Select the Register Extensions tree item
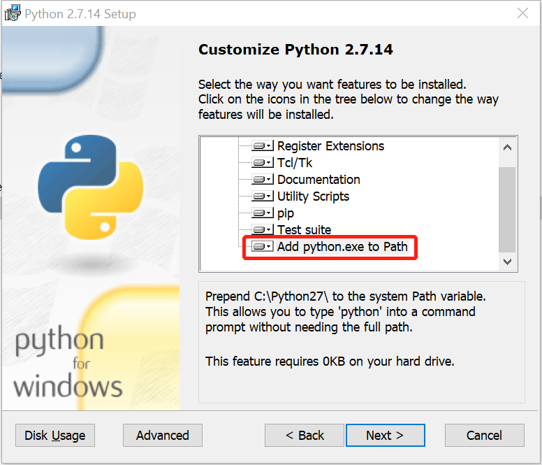542x465 pixels. [330, 146]
